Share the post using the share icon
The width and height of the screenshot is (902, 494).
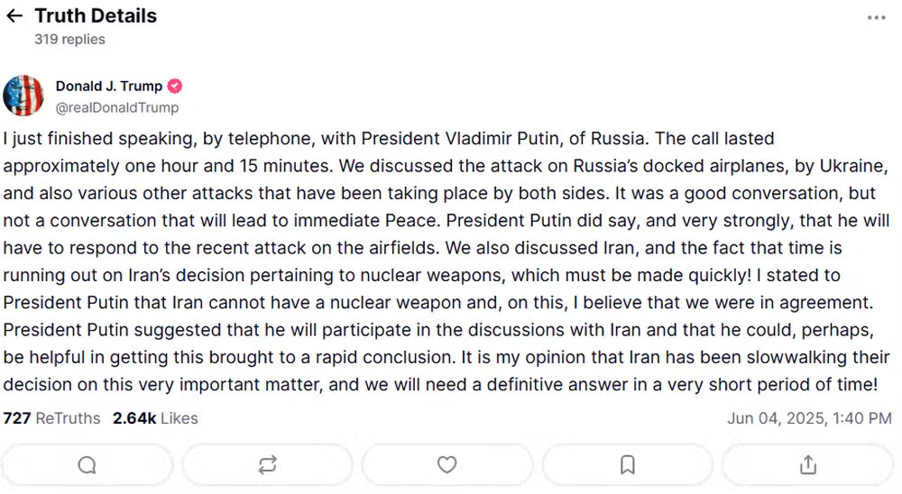point(808,464)
